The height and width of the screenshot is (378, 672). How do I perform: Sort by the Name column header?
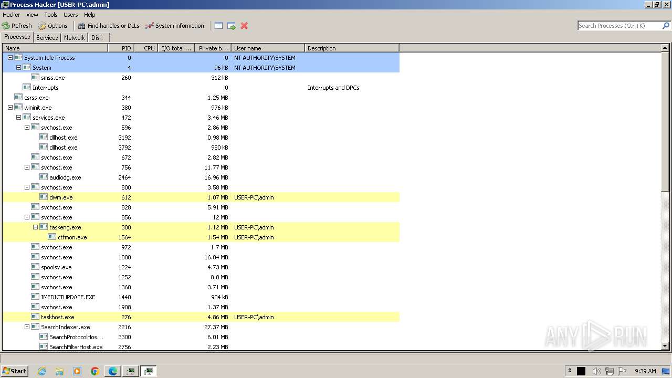click(55, 48)
